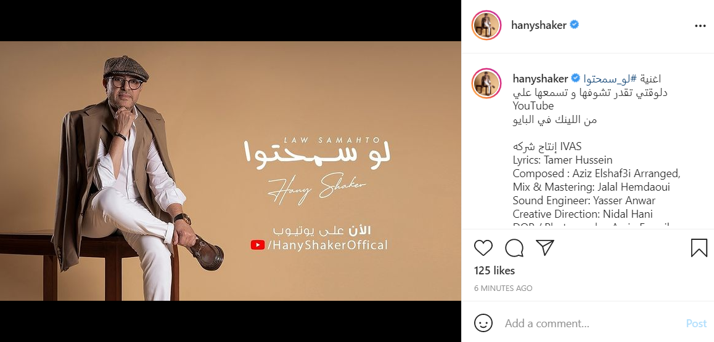Open hanyshaker profile from header username
The height and width of the screenshot is (342, 714).
tap(539, 25)
